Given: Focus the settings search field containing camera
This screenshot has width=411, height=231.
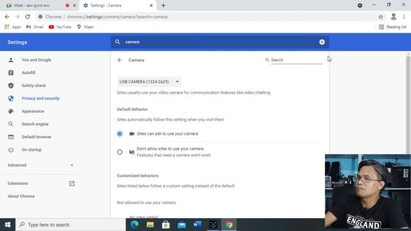Looking at the screenshot, I should [220, 42].
